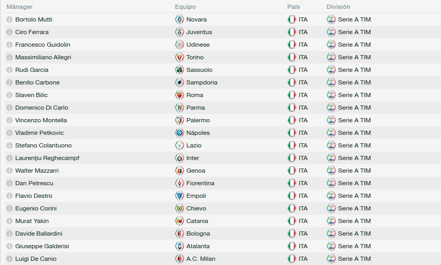Sort by División column header
The width and height of the screenshot is (441, 265).
tap(338, 7)
